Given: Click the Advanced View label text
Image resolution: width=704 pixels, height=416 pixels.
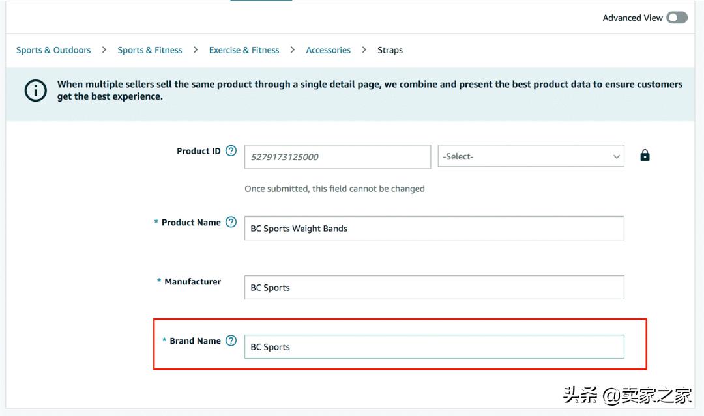Looking at the screenshot, I should pos(632,18).
